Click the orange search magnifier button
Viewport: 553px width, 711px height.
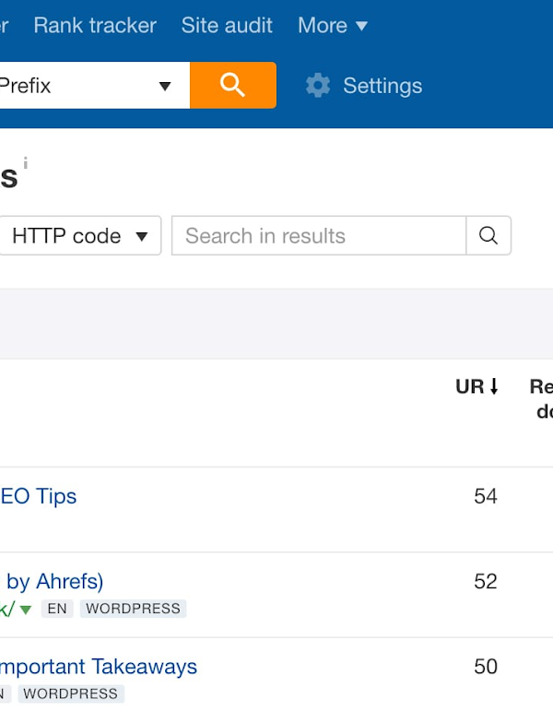233,85
